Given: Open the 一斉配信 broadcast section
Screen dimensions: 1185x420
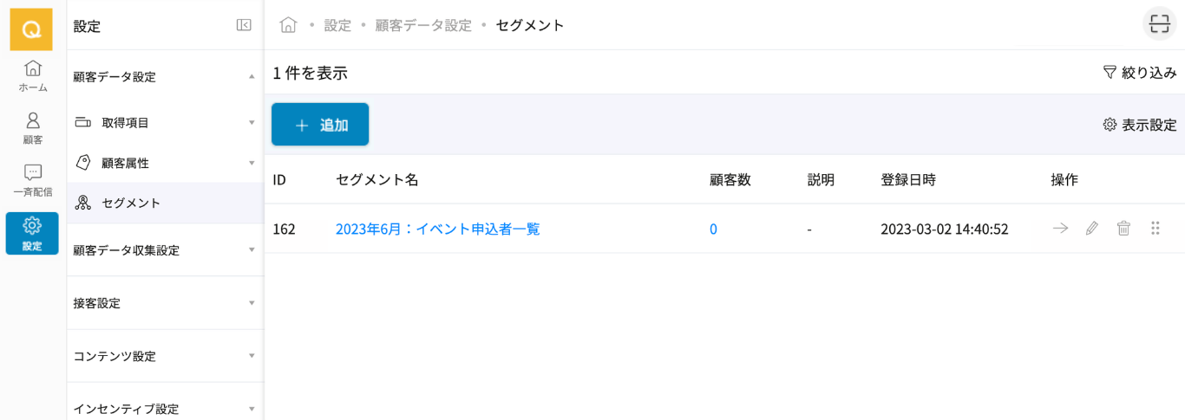Looking at the screenshot, I should tap(33, 180).
